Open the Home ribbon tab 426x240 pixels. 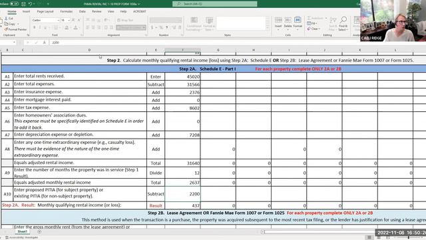pos(12,11)
